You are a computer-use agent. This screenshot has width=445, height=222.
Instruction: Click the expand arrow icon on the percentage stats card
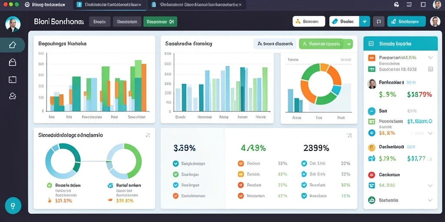(x=349, y=136)
